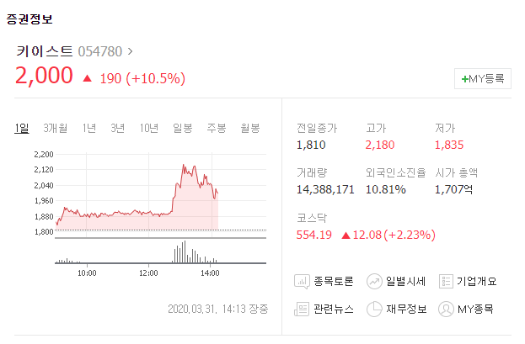Show the 월봉 monthly candle chart

click(x=249, y=128)
